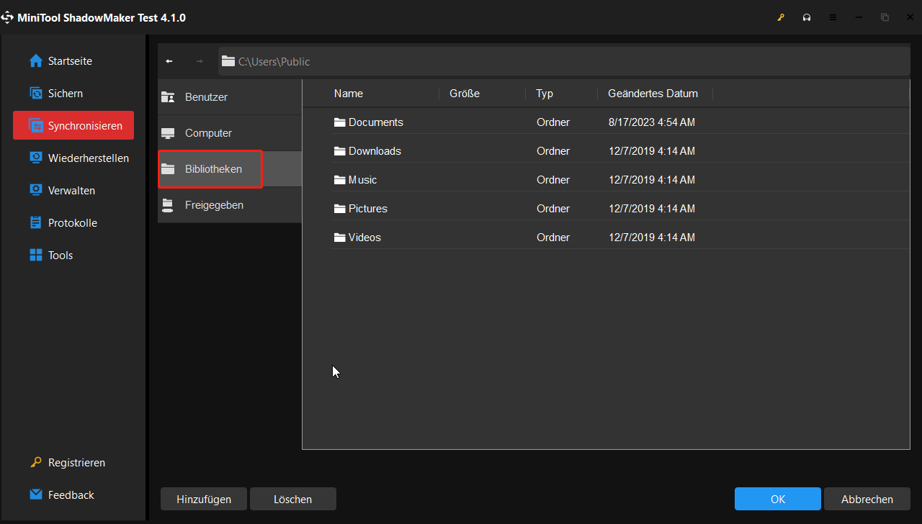This screenshot has height=524, width=922.
Task: Click the Wiederherstellen restore icon
Action: point(36,158)
